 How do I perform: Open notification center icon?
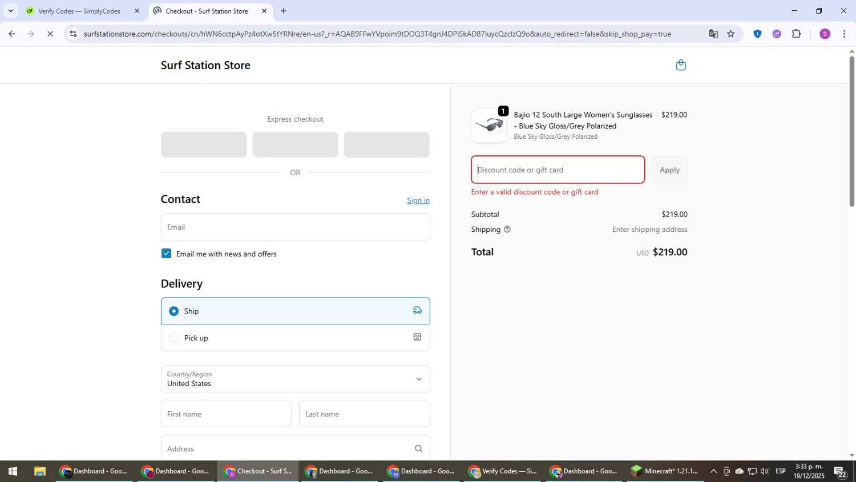click(x=840, y=472)
